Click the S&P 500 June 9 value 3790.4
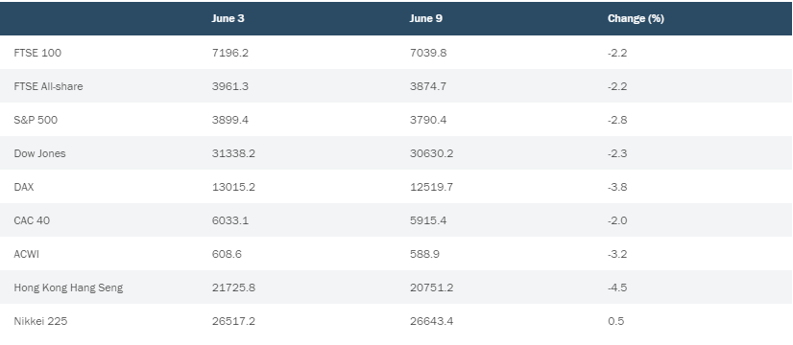 (428, 120)
